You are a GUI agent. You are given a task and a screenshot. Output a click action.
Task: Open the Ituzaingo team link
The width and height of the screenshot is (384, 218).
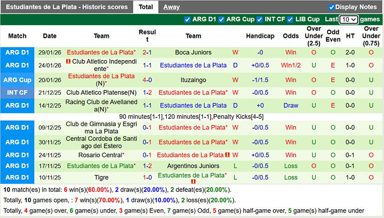(193, 80)
